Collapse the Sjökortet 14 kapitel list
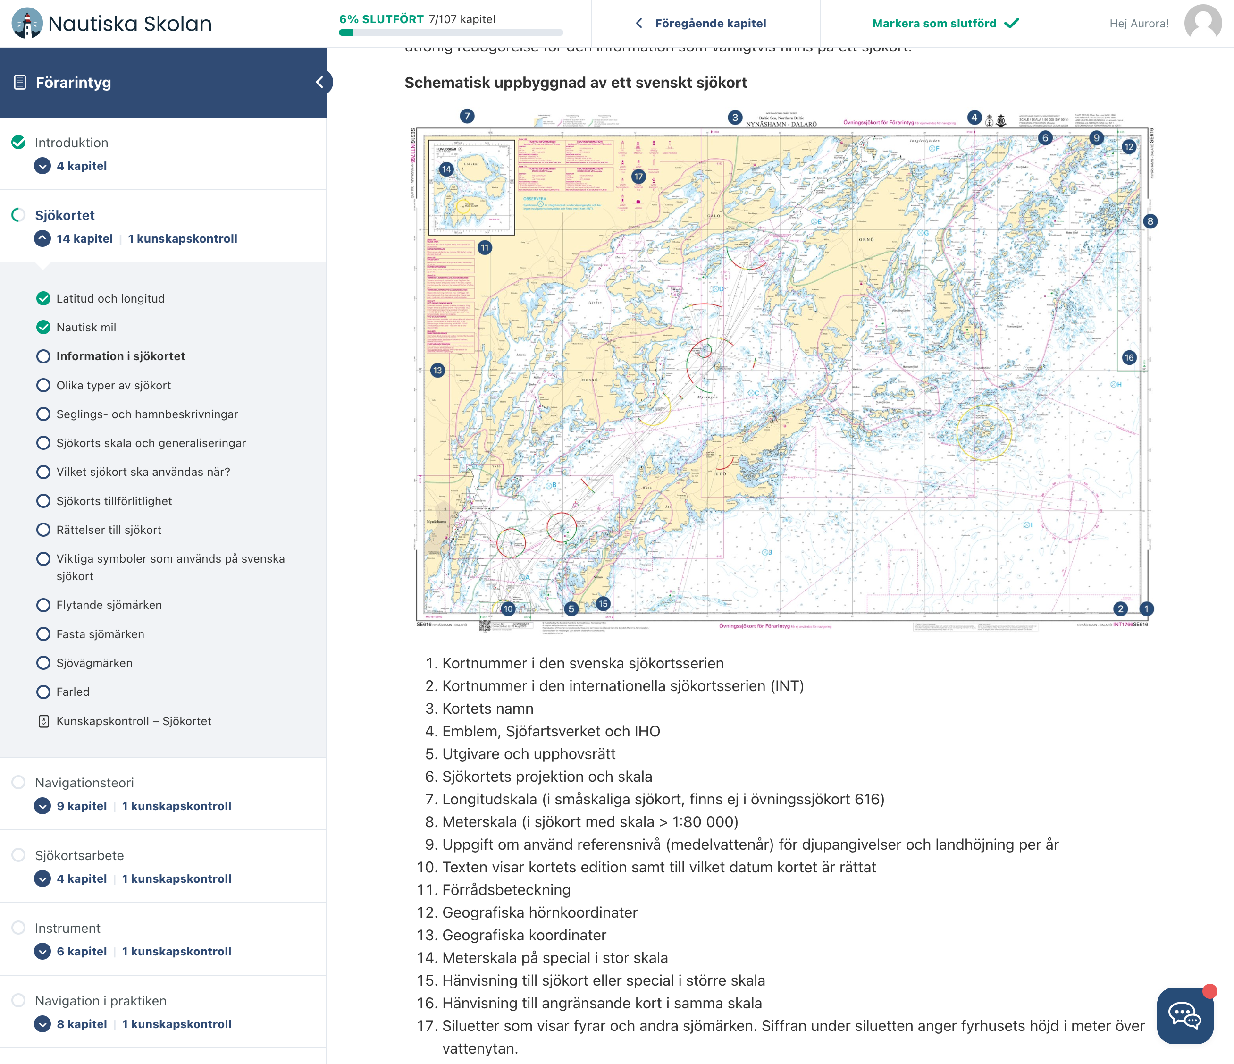 [x=42, y=238]
